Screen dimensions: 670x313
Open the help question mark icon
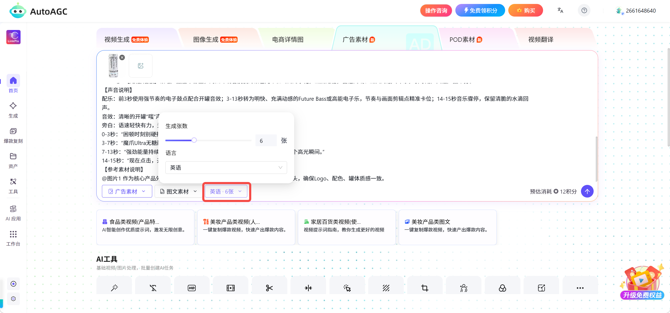pyautogui.click(x=584, y=11)
